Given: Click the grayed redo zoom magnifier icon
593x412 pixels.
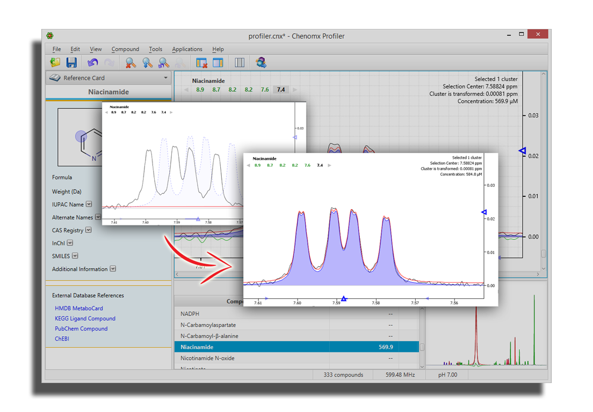Looking at the screenshot, I should click(x=180, y=62).
